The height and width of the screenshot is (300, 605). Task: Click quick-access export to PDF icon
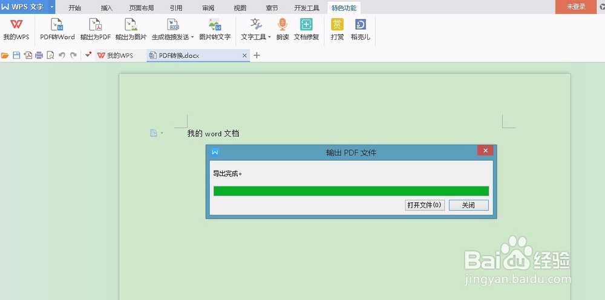coord(28,56)
